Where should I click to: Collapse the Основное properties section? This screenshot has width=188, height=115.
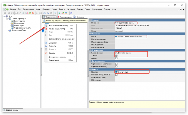(90, 34)
